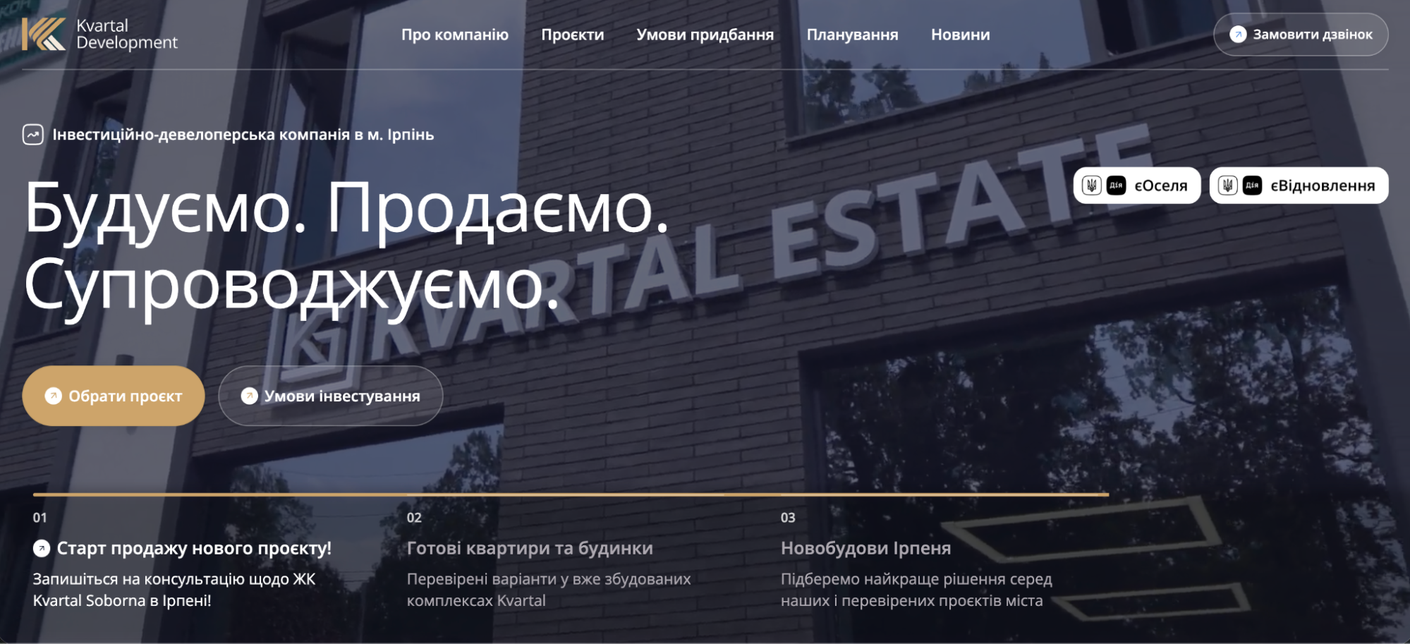Open the Про компанію menu item

point(454,33)
